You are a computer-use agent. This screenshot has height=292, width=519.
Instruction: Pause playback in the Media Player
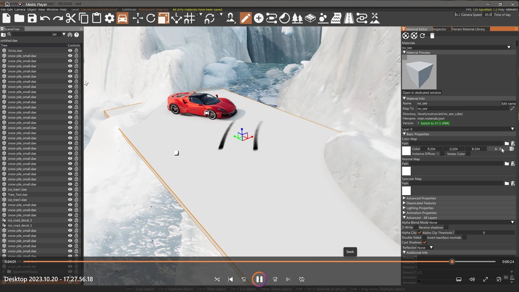point(259,279)
